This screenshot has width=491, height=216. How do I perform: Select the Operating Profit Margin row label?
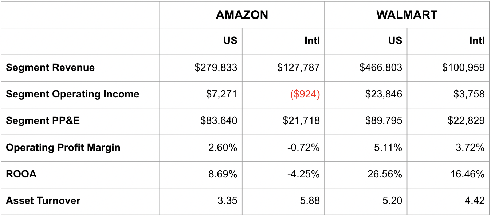tap(63, 148)
